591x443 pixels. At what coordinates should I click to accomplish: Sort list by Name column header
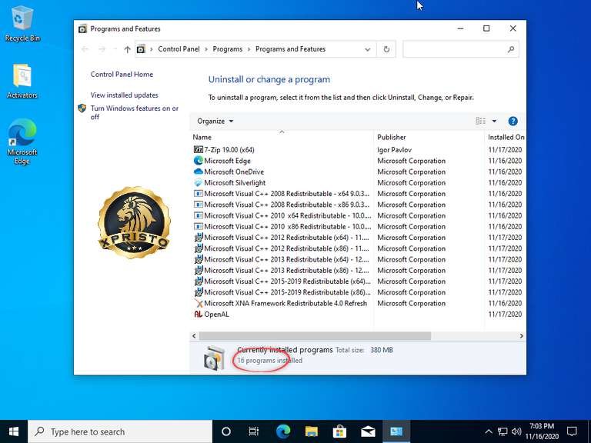click(281, 137)
